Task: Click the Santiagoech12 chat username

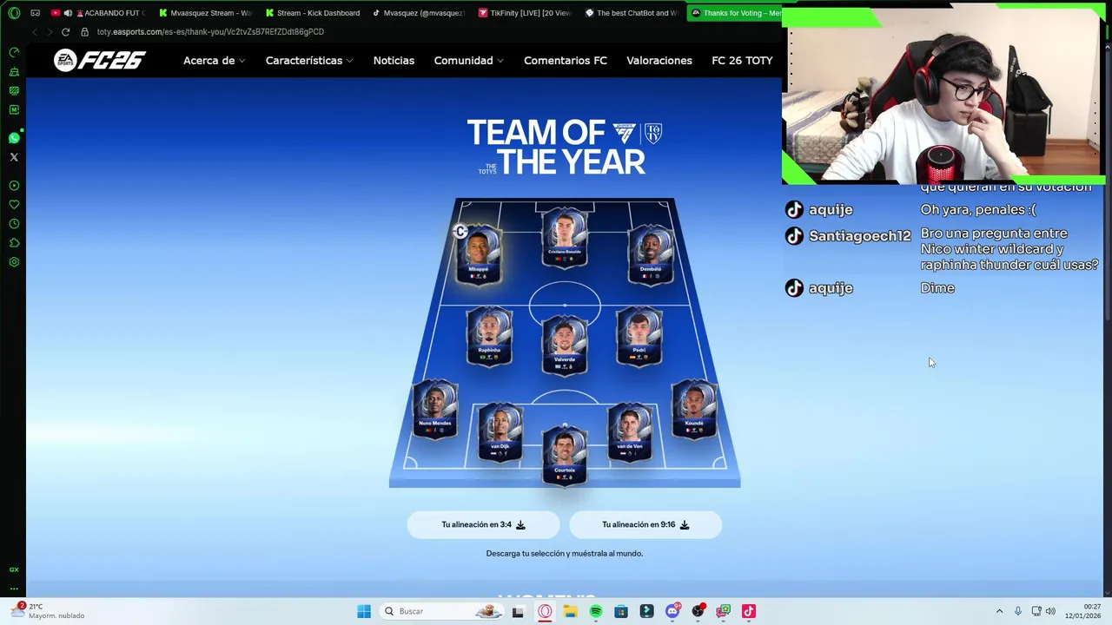Action: [859, 236]
